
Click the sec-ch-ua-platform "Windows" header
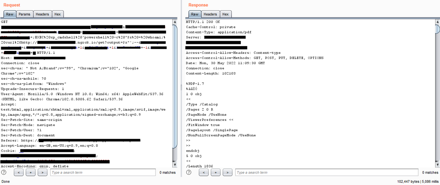coord(34,84)
